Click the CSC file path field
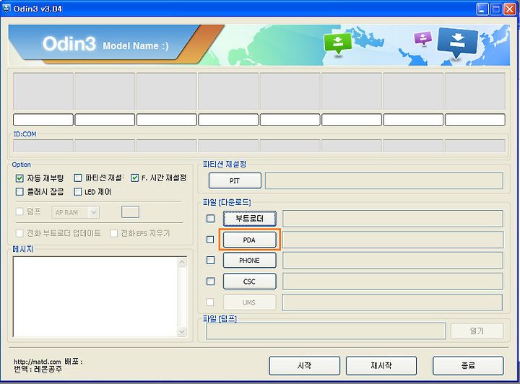The image size is (520, 384). pyautogui.click(x=393, y=282)
